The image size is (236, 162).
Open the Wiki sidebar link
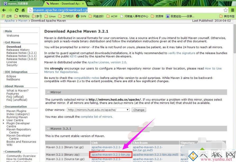(9, 145)
